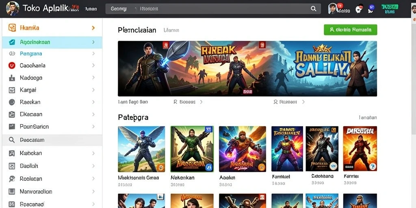Image resolution: width=416 pixels, height=208 pixels.
Task: Expand the Hkamika orange chevron
Action: click(x=93, y=28)
